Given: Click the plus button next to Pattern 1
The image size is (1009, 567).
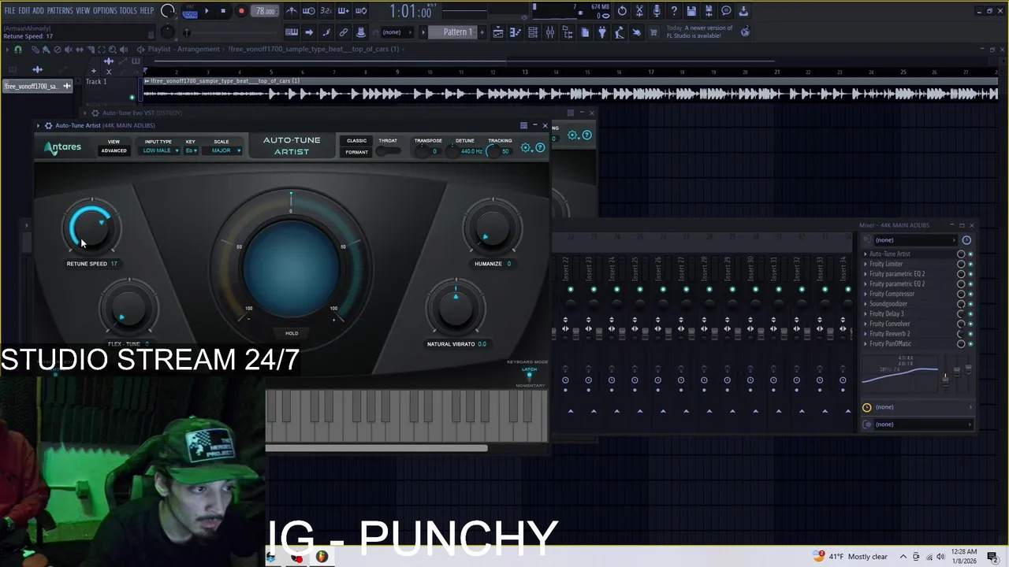Looking at the screenshot, I should [481, 32].
